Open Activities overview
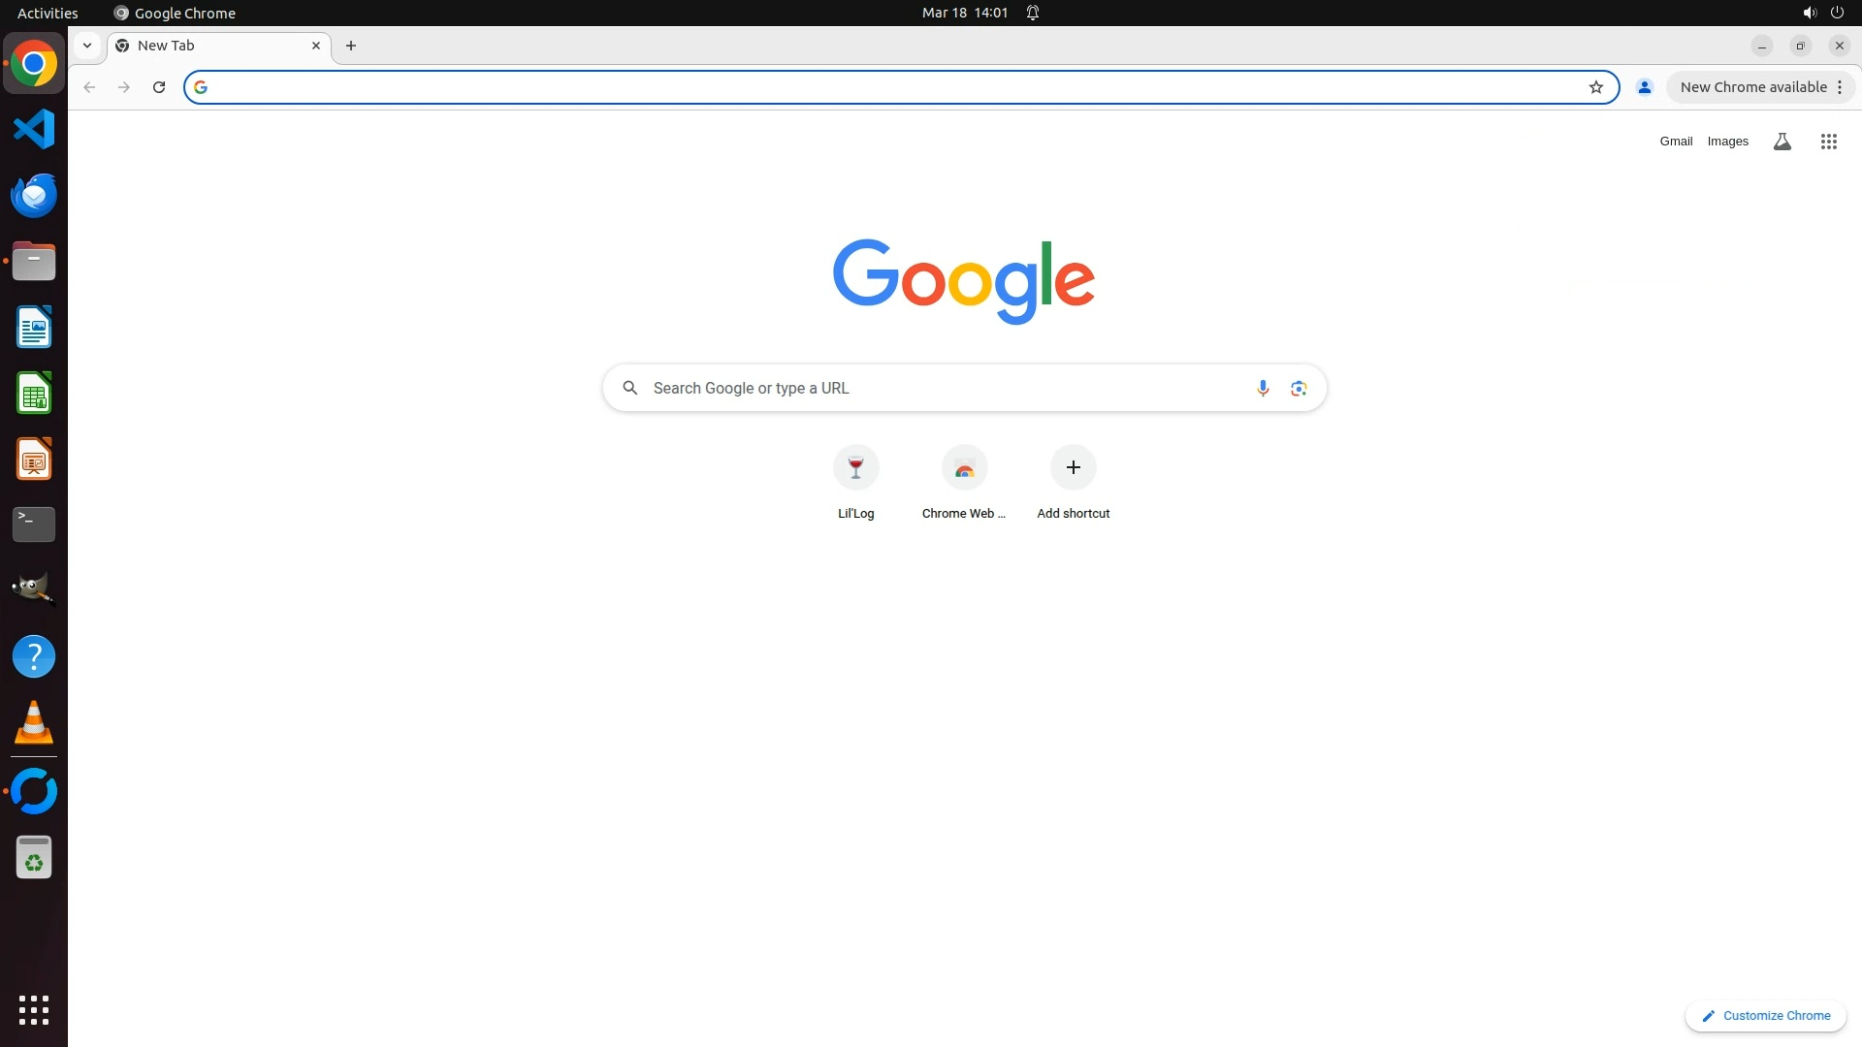1862x1047 pixels. tap(48, 13)
